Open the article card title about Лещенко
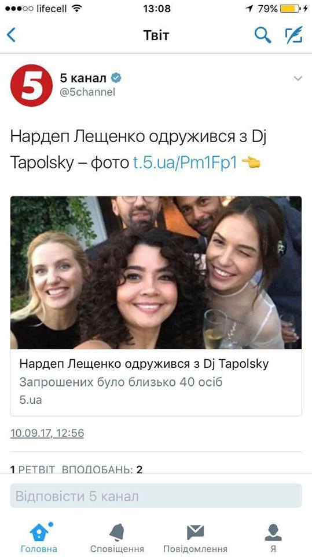The height and width of the screenshot is (557, 312). click(144, 364)
